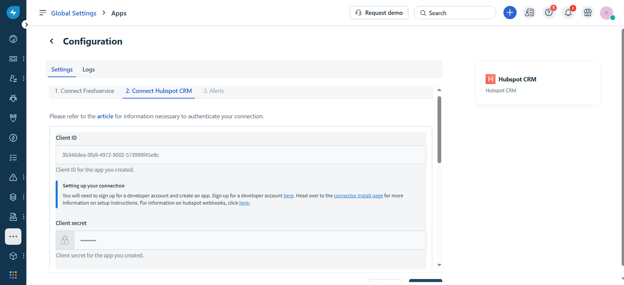Click the highlighted three-dots More icon
624x285 pixels.
click(x=13, y=237)
